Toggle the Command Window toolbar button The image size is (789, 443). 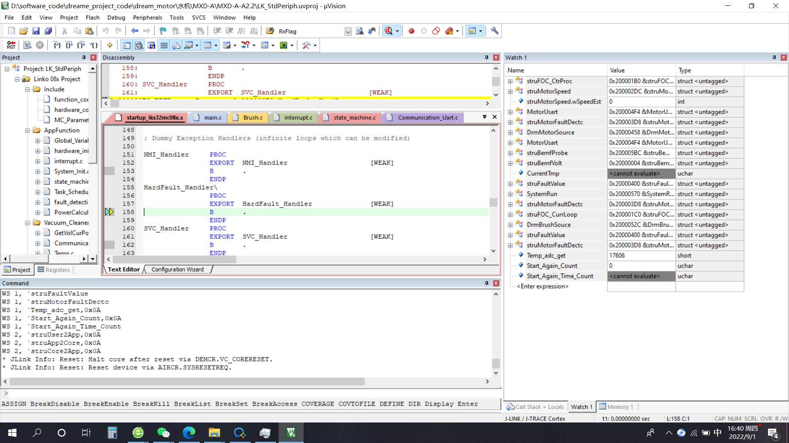[127, 45]
